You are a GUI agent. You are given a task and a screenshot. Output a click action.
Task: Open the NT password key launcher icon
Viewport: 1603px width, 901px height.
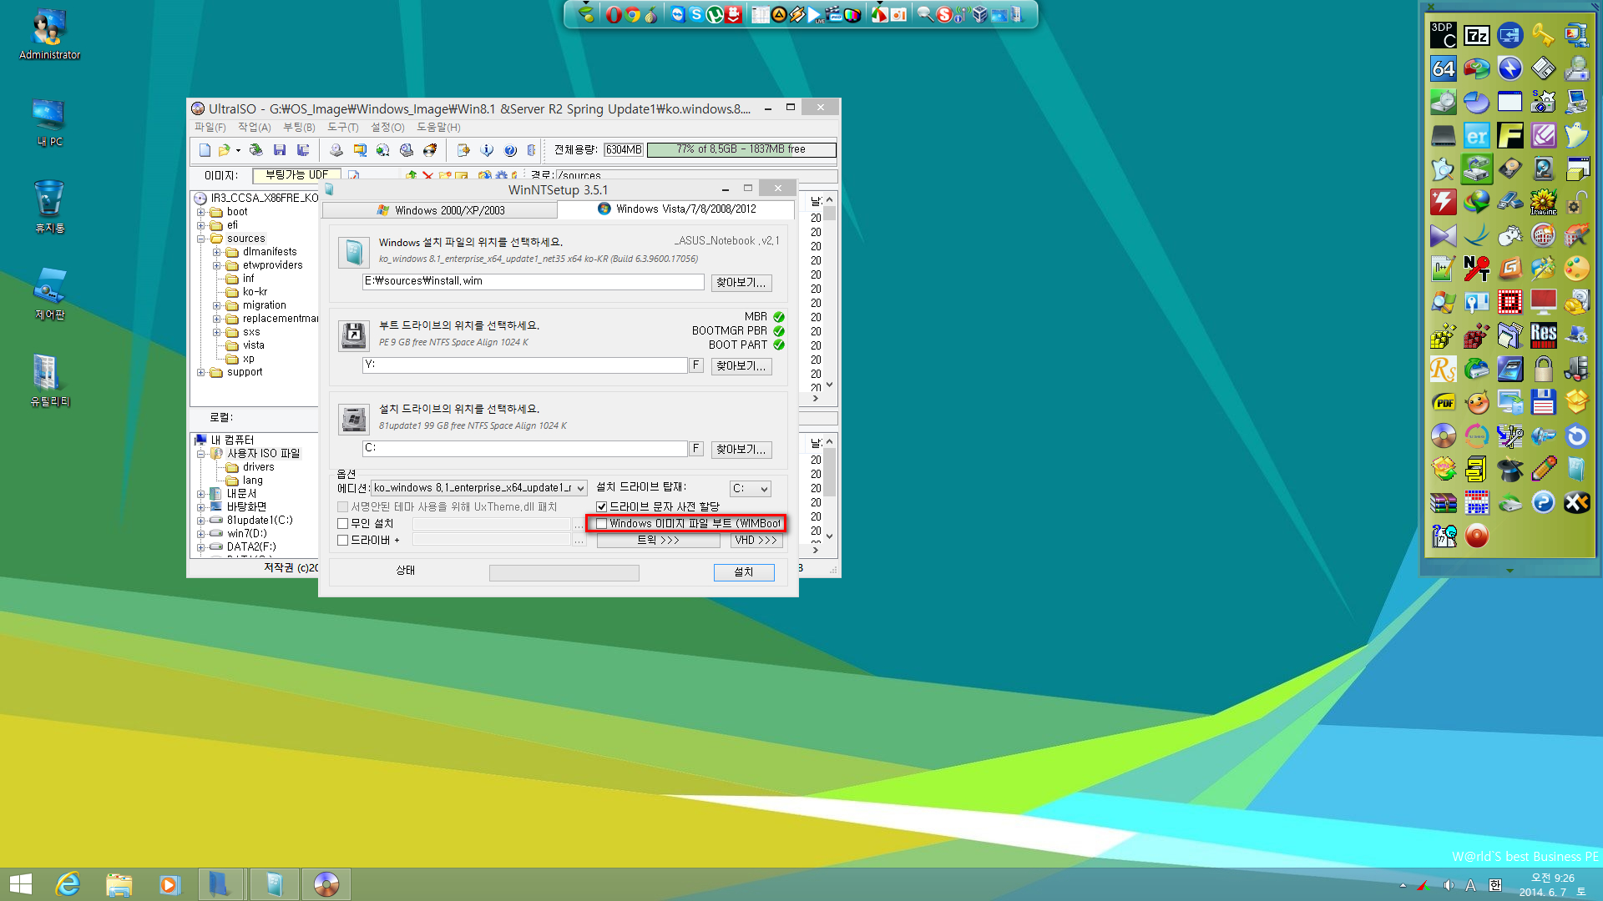1477,269
